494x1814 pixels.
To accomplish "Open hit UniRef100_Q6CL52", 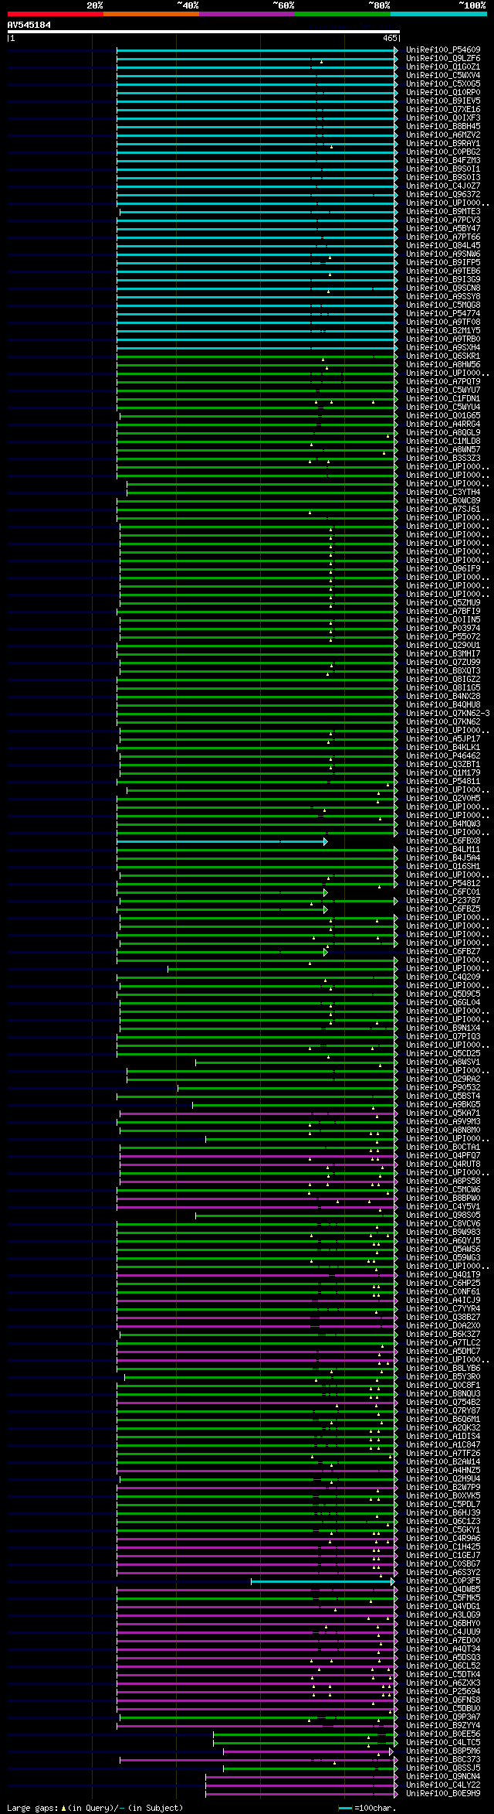I will coord(443,1666).
